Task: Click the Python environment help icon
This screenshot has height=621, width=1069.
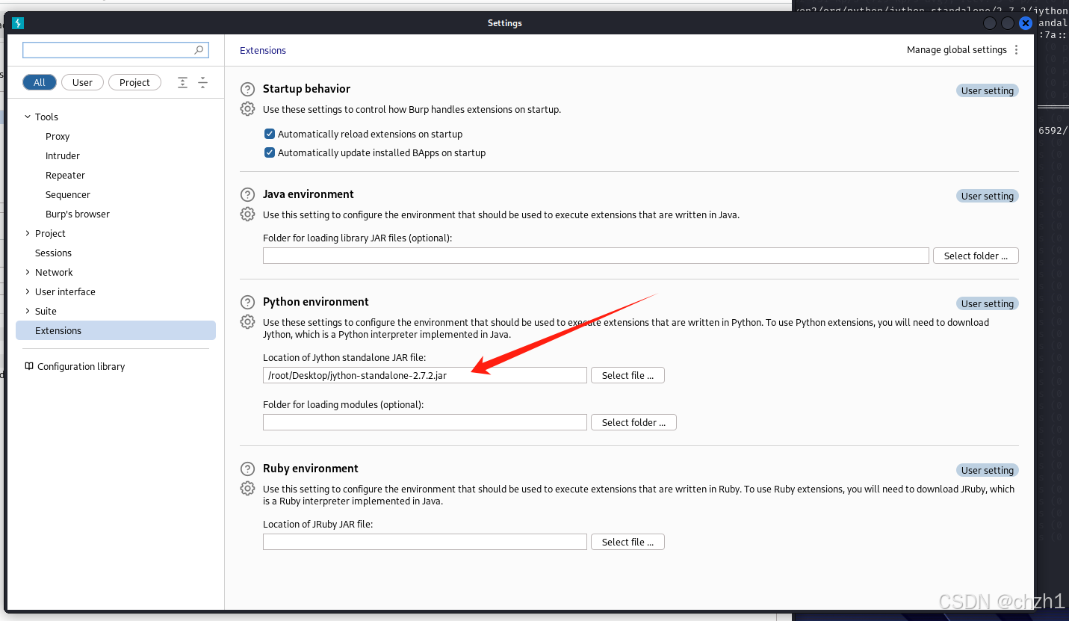Action: click(x=247, y=303)
